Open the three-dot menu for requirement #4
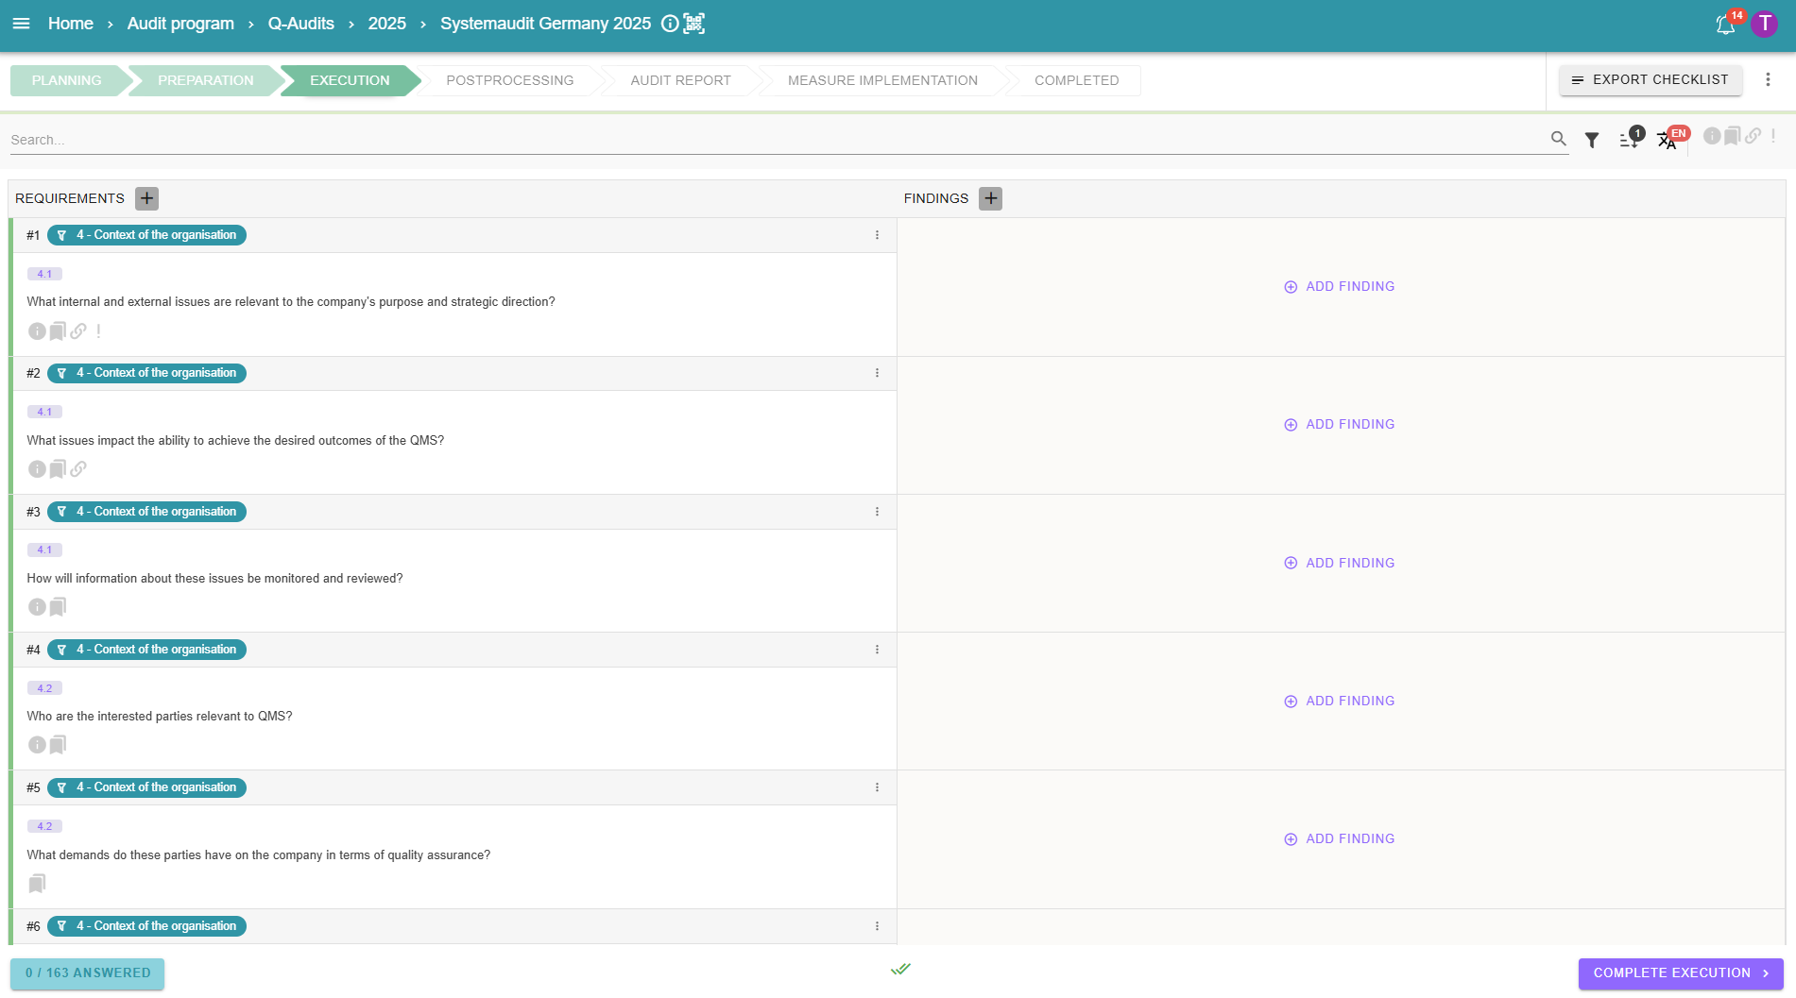The height and width of the screenshot is (998, 1796). point(877,650)
